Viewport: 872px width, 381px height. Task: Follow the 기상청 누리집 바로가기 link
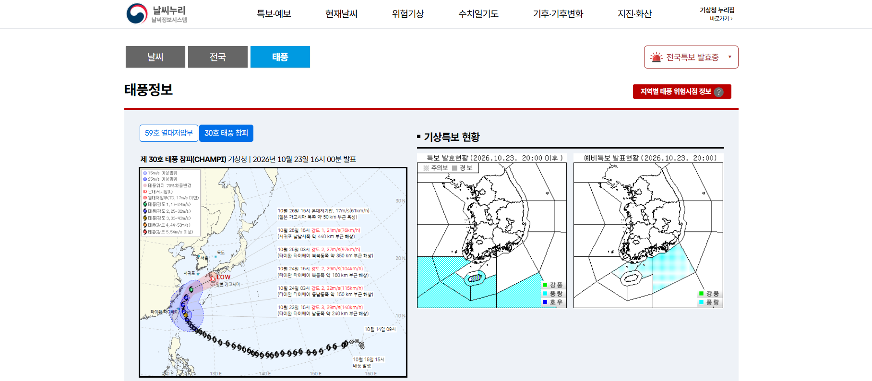(717, 14)
